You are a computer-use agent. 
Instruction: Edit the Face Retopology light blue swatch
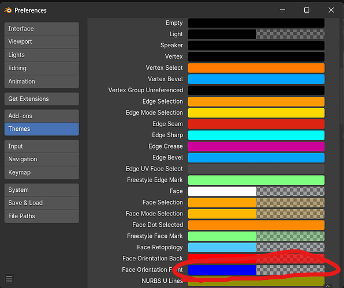[256, 248]
